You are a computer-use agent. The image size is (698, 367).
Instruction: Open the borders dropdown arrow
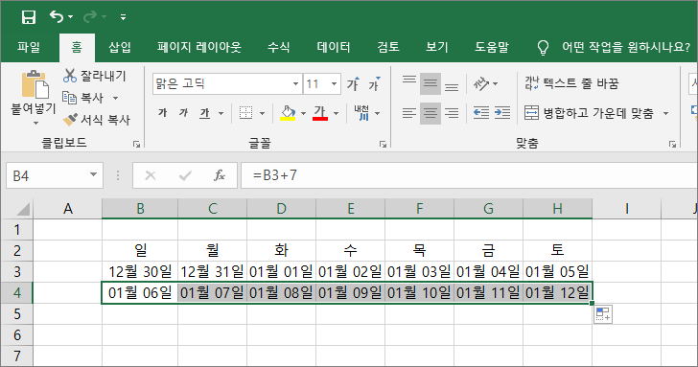(x=262, y=113)
